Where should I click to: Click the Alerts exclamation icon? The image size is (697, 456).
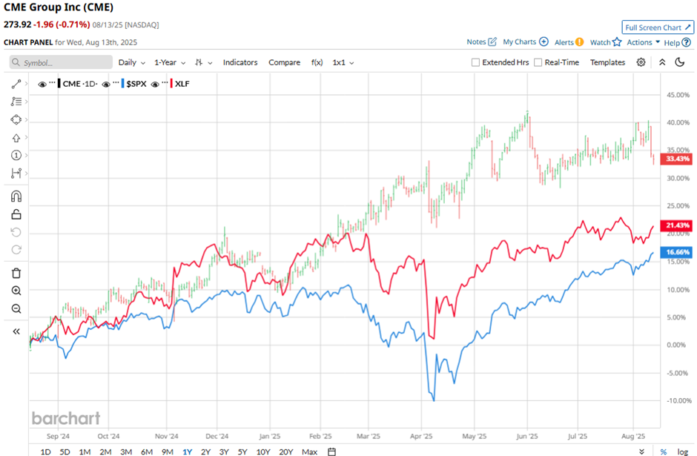[579, 42]
